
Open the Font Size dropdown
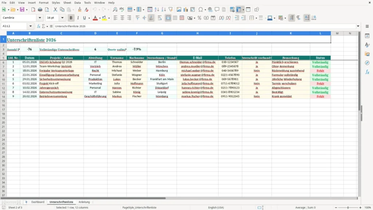(x=62, y=17)
